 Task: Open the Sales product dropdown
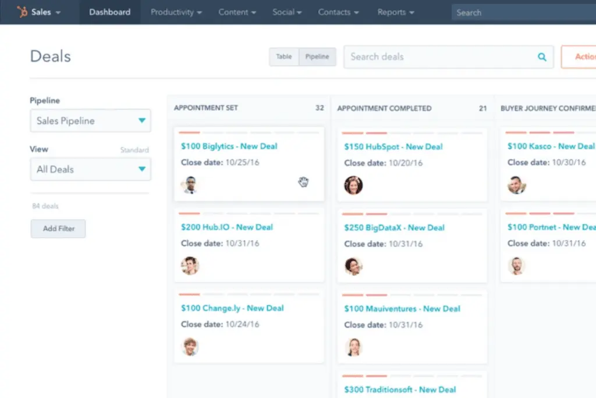45,12
